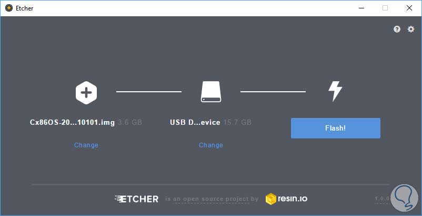Click the 3.6 GB image size text
This screenshot has height=216, width=422.
(130, 123)
